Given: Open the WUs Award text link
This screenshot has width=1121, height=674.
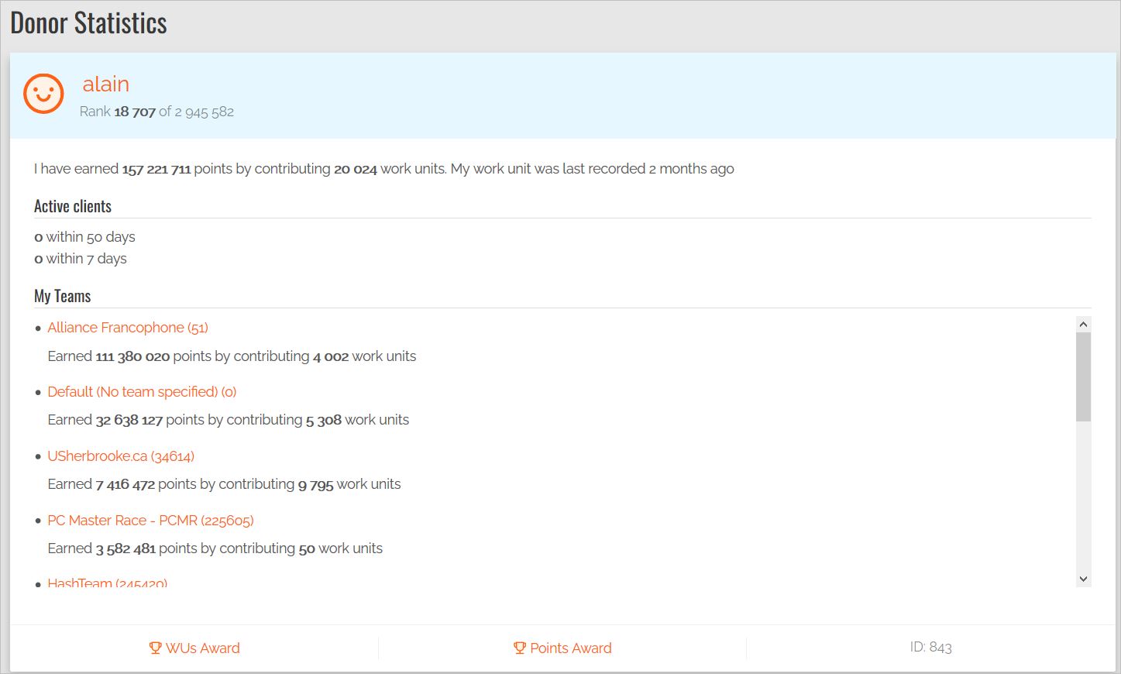Looking at the screenshot, I should coord(202,648).
